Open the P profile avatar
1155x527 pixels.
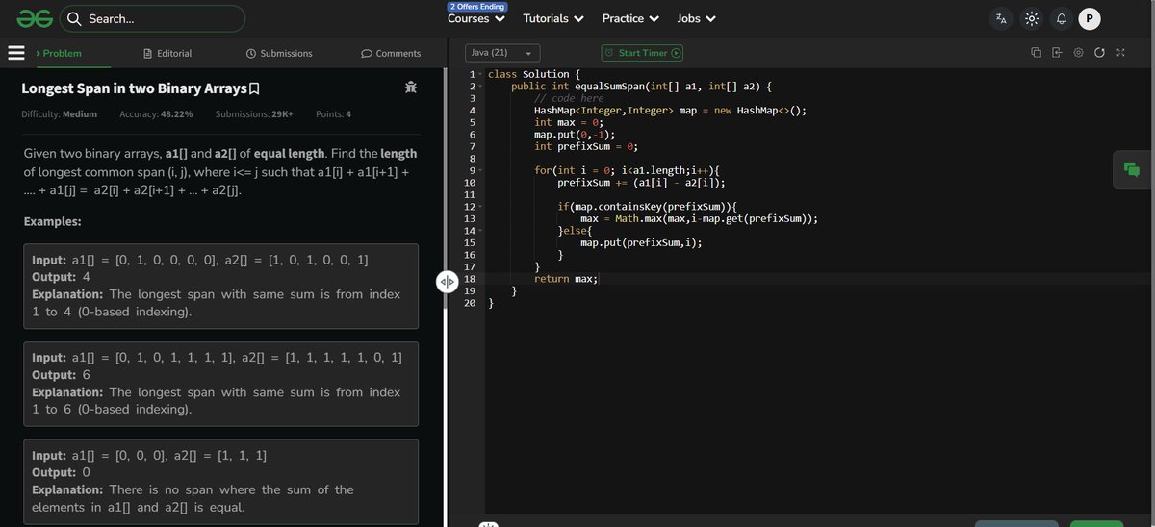tap(1090, 18)
